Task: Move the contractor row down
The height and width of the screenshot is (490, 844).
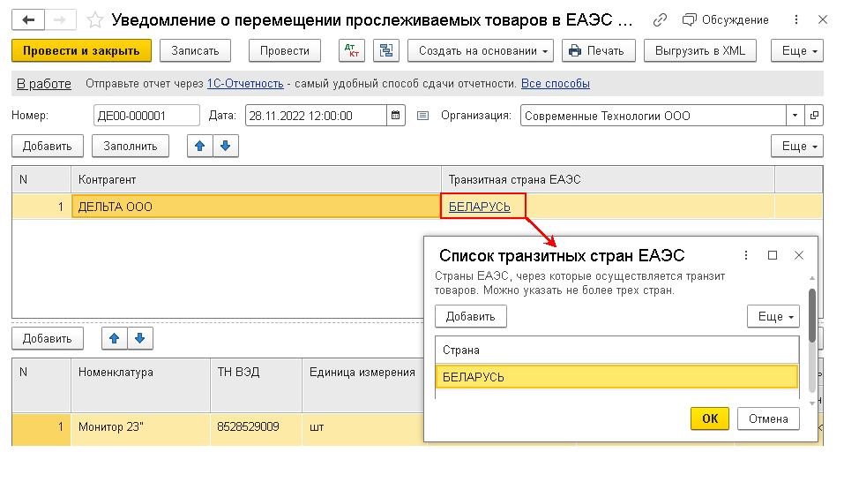Action: (225, 146)
